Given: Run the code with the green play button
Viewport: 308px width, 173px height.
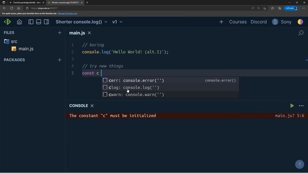Looking at the screenshot, I should (x=292, y=106).
